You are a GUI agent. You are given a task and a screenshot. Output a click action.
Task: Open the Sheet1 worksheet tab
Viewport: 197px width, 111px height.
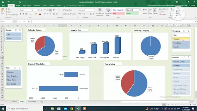(14, 101)
